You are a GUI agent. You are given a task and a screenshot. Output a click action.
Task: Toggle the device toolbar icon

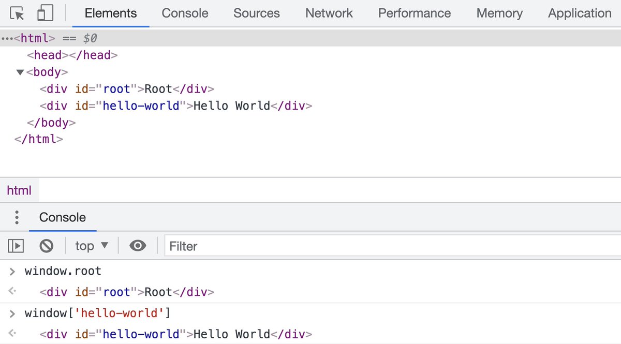pos(45,13)
